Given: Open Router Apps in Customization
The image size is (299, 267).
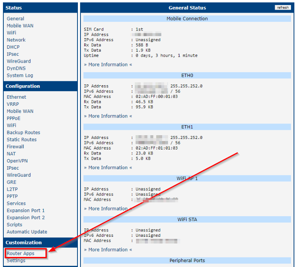Looking at the screenshot, I should (20, 254).
